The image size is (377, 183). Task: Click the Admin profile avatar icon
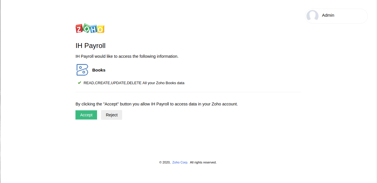tap(312, 16)
